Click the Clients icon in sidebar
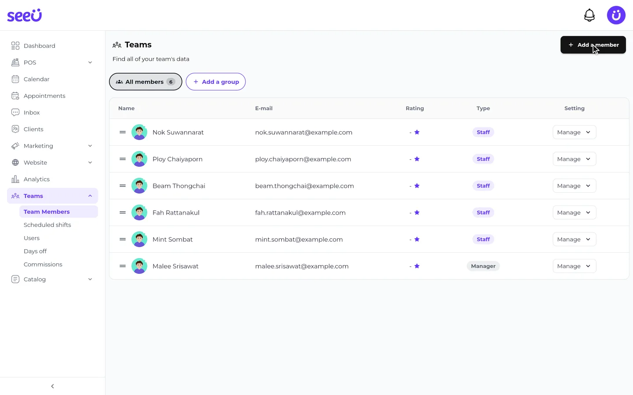The width and height of the screenshot is (633, 395). tap(15, 129)
